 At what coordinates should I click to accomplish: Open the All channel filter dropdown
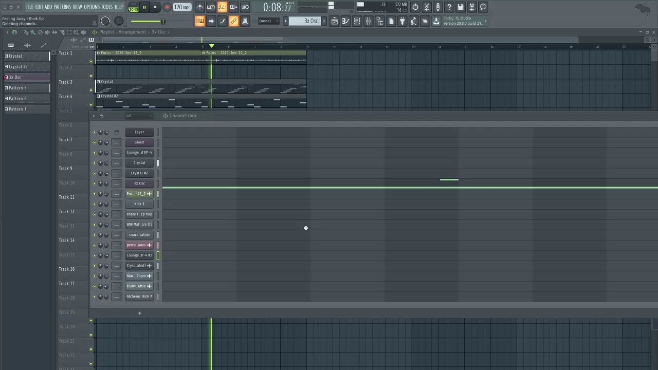(x=140, y=116)
